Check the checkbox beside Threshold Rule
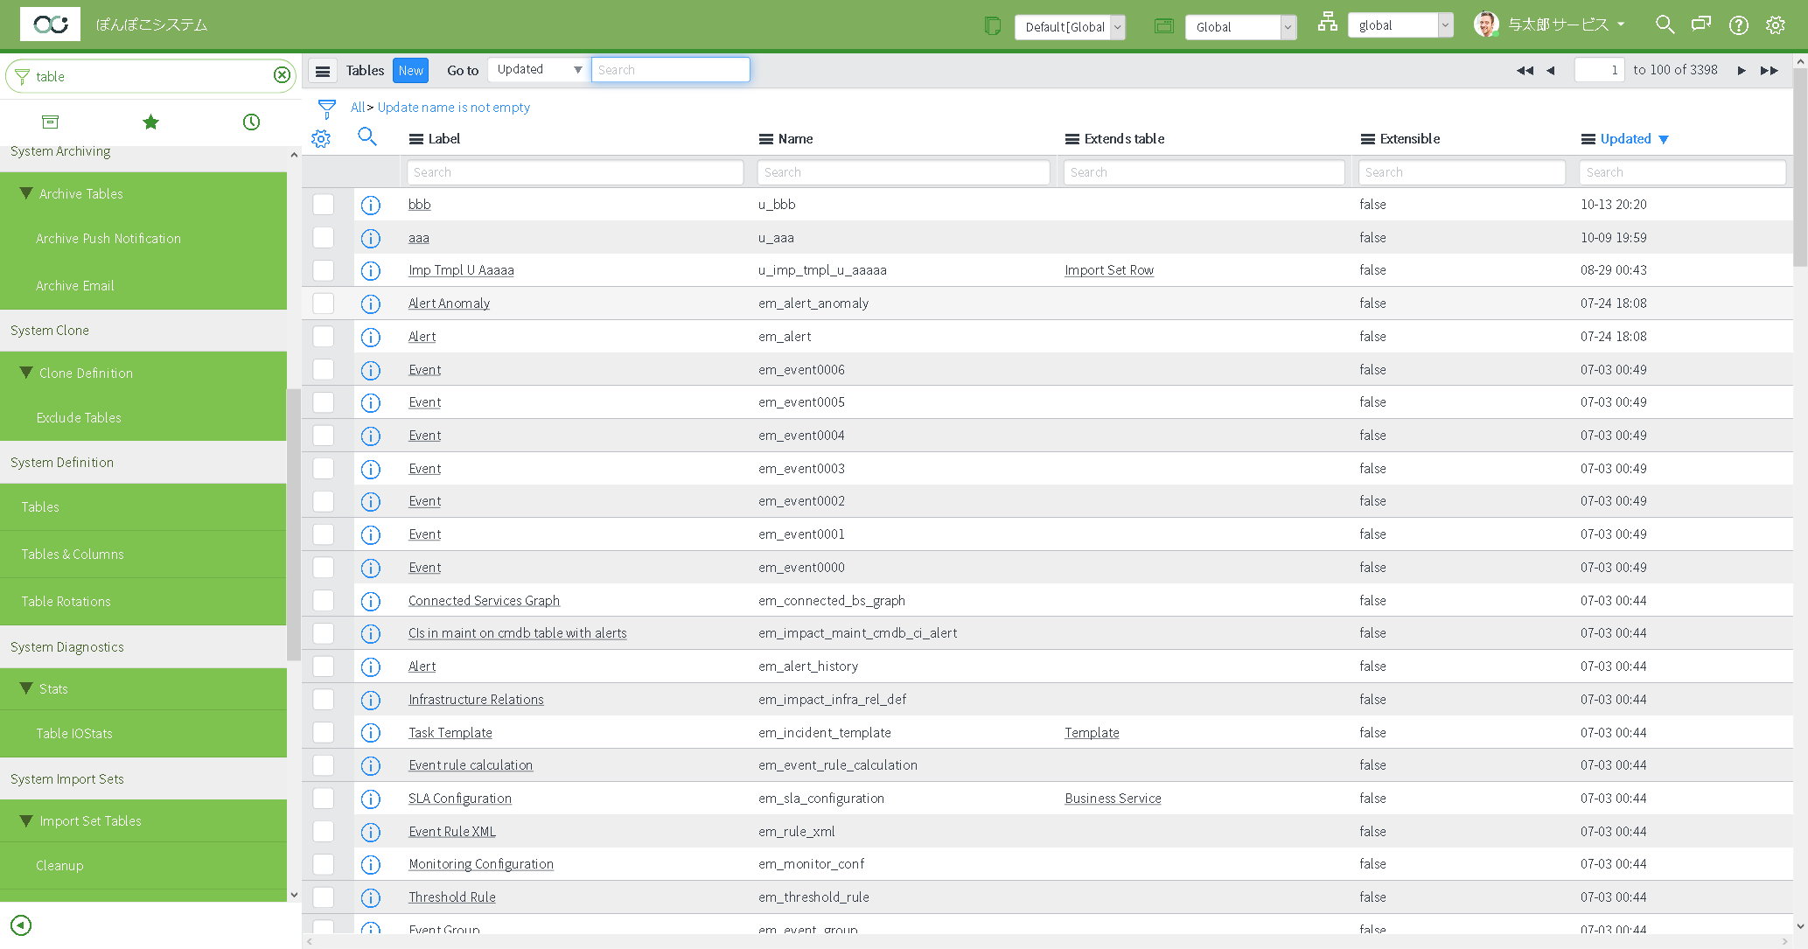The width and height of the screenshot is (1808, 949). 323,897
